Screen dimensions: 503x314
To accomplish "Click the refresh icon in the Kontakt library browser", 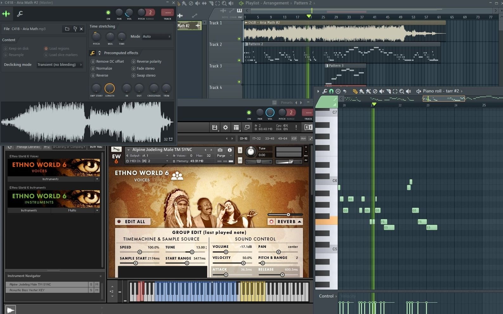I will [10, 147].
